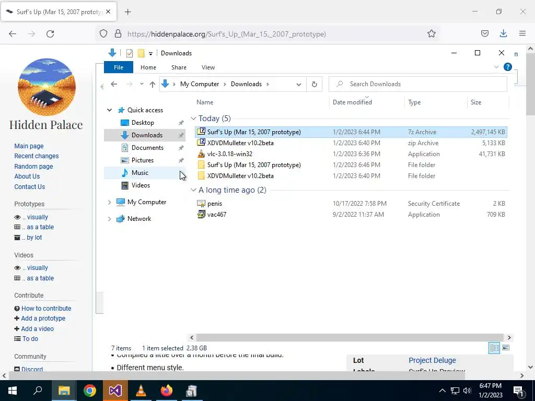Open Desktop in Quick access
The height and width of the screenshot is (401, 535).
click(x=143, y=123)
